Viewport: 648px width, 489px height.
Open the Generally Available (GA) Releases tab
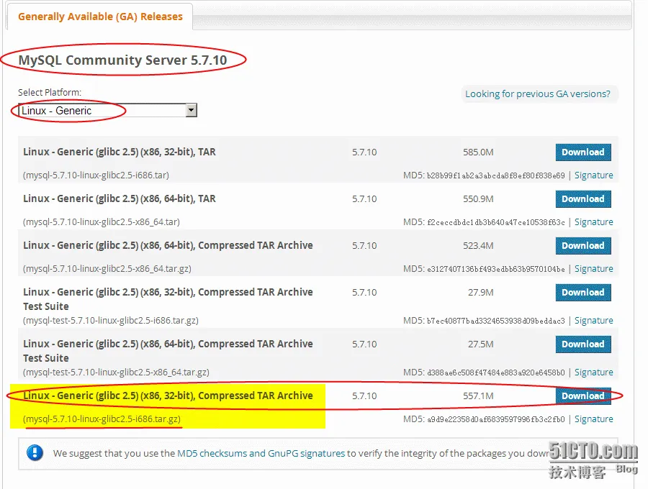click(x=100, y=17)
